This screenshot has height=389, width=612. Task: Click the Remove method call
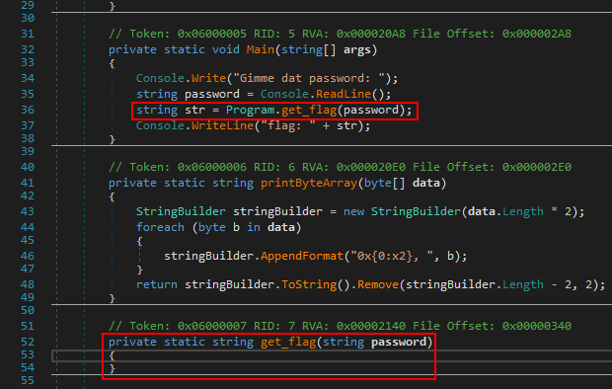(378, 284)
